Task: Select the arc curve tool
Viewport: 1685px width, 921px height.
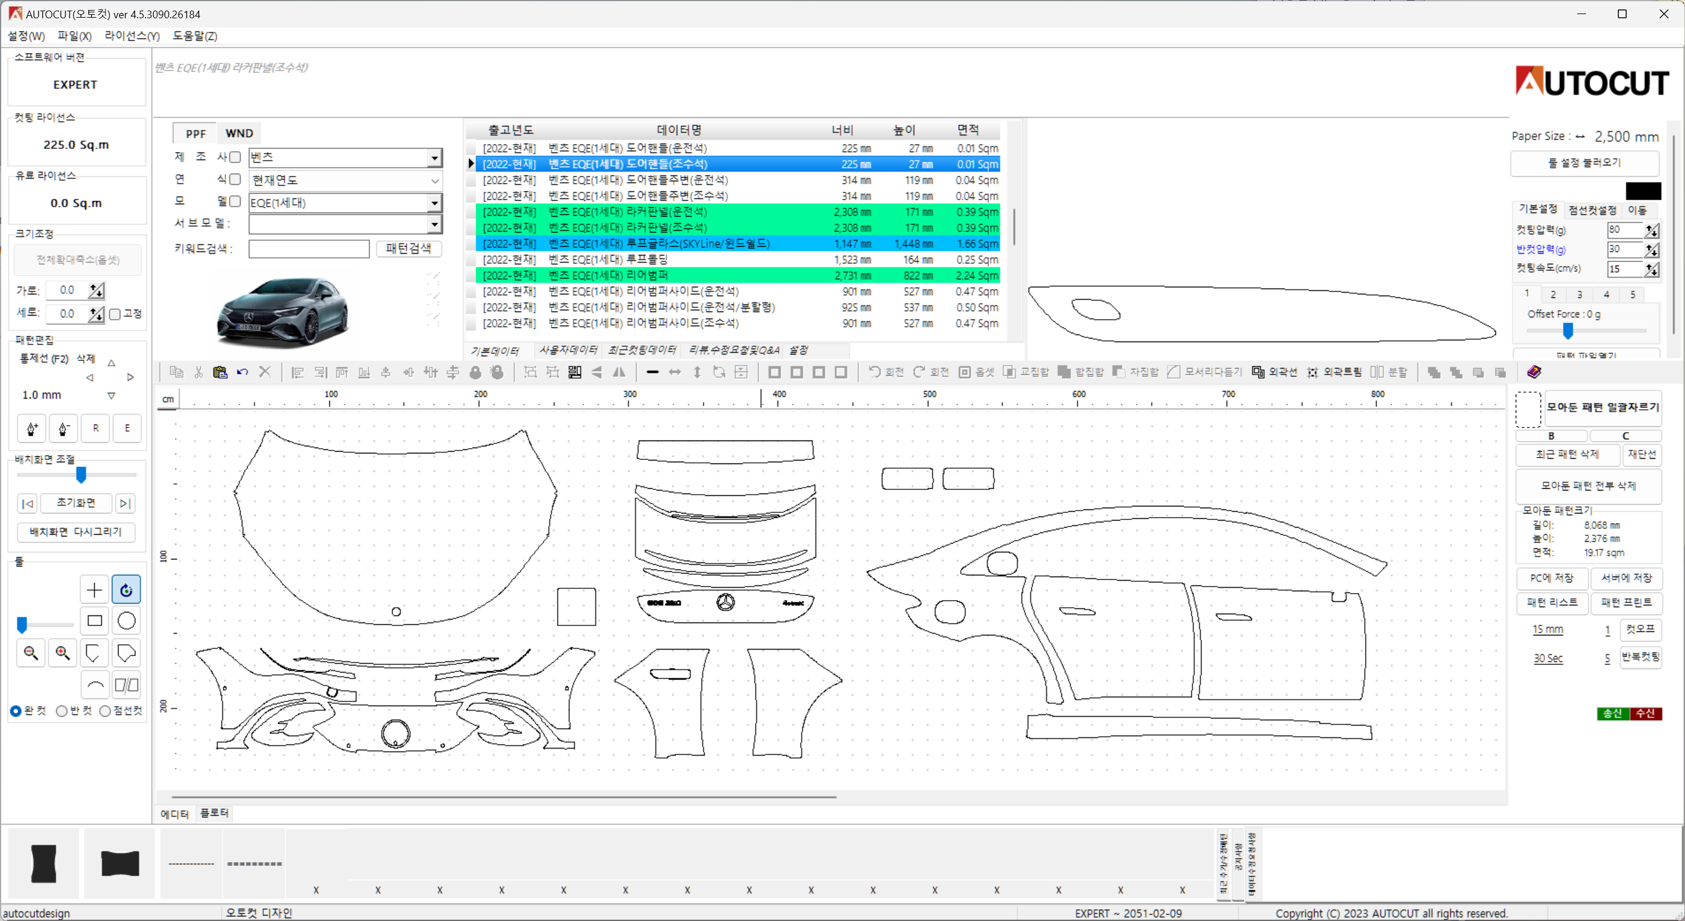Action: (x=94, y=684)
